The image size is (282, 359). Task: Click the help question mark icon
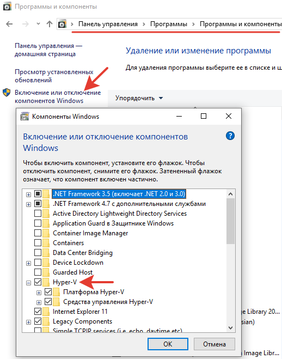tap(230, 136)
